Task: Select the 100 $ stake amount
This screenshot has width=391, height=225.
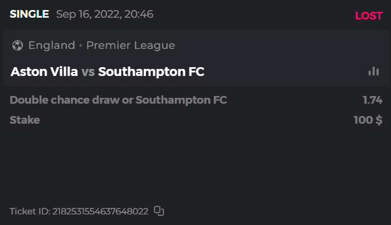Action: [368, 120]
